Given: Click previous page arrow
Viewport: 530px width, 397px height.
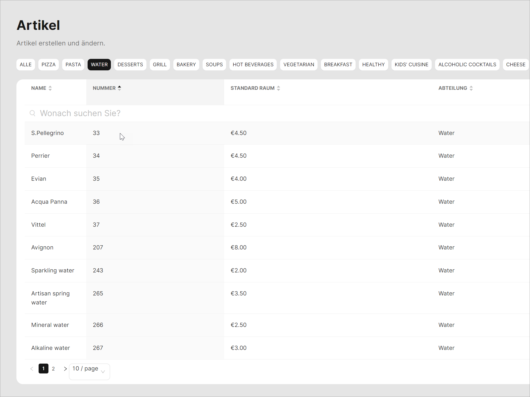Looking at the screenshot, I should point(32,369).
